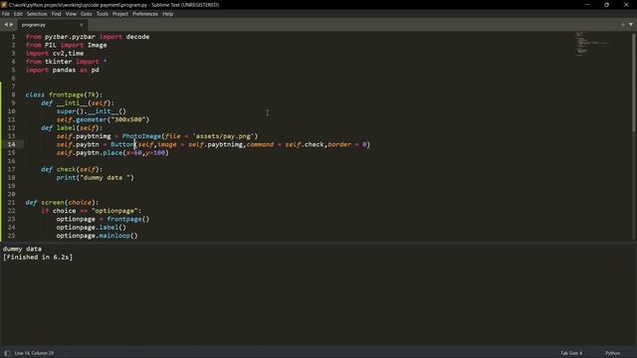This screenshot has height=358, width=637.
Task: Click 'mainloop' on line 25
Action: [114, 236]
